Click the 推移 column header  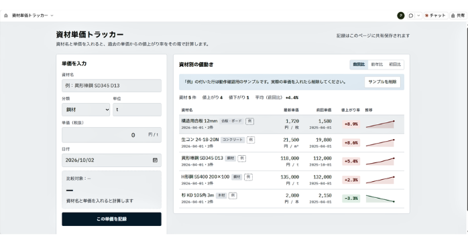pos(369,110)
